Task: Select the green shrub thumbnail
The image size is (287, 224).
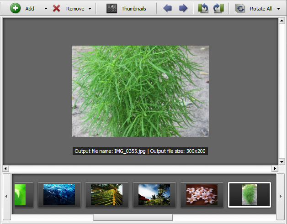Action: [x=250, y=195]
